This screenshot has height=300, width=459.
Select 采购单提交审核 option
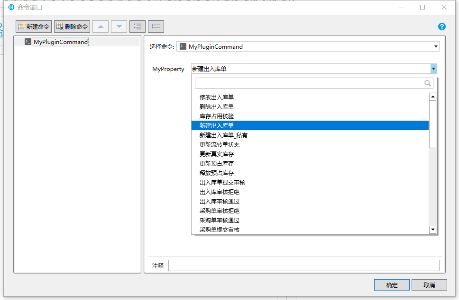pyautogui.click(x=310, y=229)
